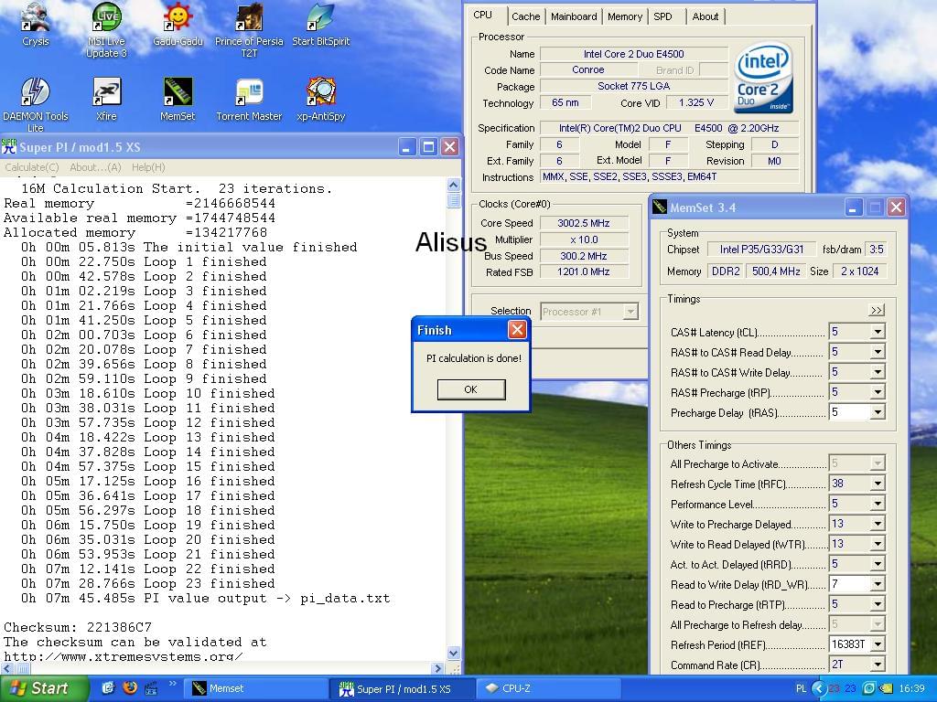Viewport: 937px width, 702px height.
Task: Switch to the Memory tab in CPU-Z
Action: (x=624, y=16)
